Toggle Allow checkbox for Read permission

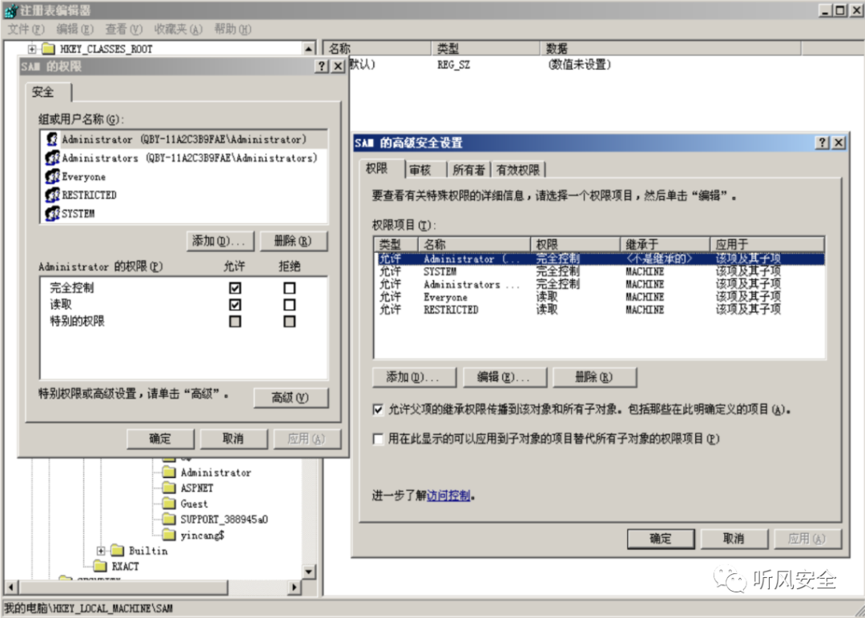click(235, 304)
